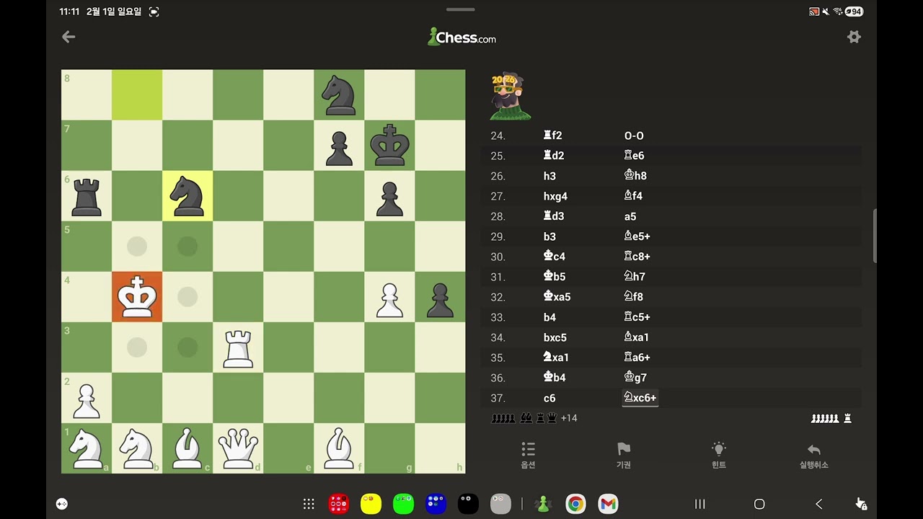923x519 pixels.
Task: Move king to the b5 dot
Action: (137, 246)
